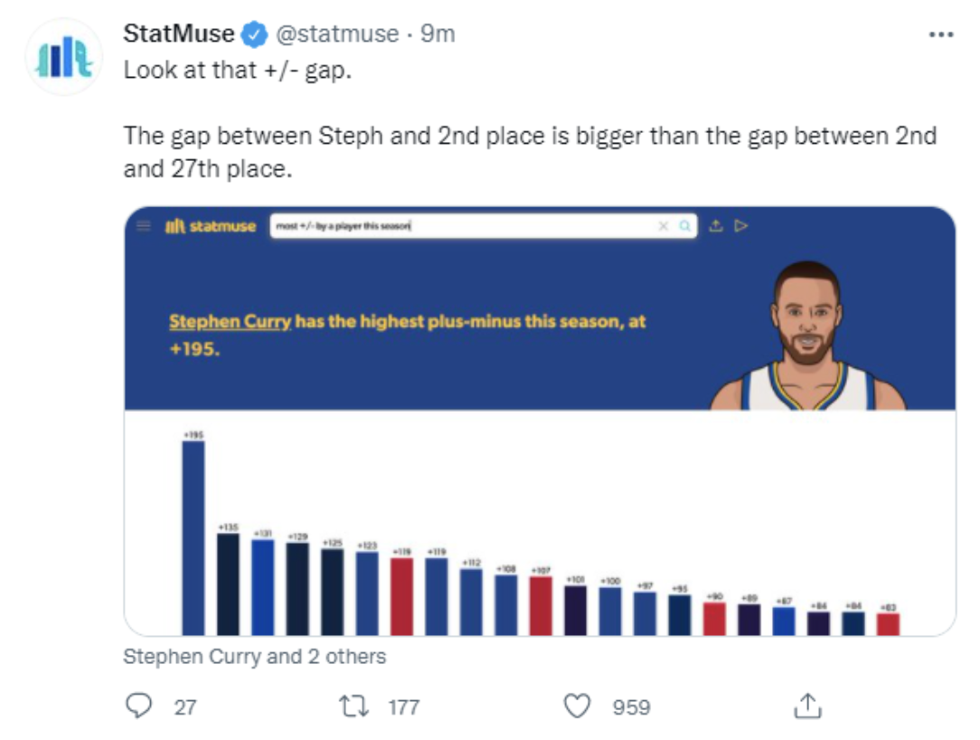
Task: Open the 9m timestamp link
Action: [x=438, y=33]
